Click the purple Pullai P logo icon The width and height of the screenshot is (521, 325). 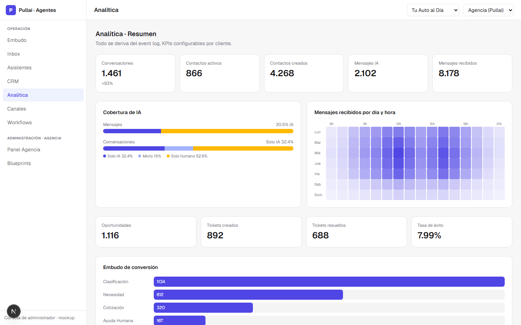point(11,10)
